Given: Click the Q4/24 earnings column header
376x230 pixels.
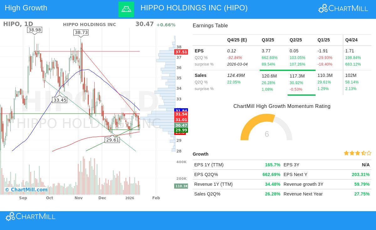Looking at the screenshot, I should pyautogui.click(x=351, y=40).
